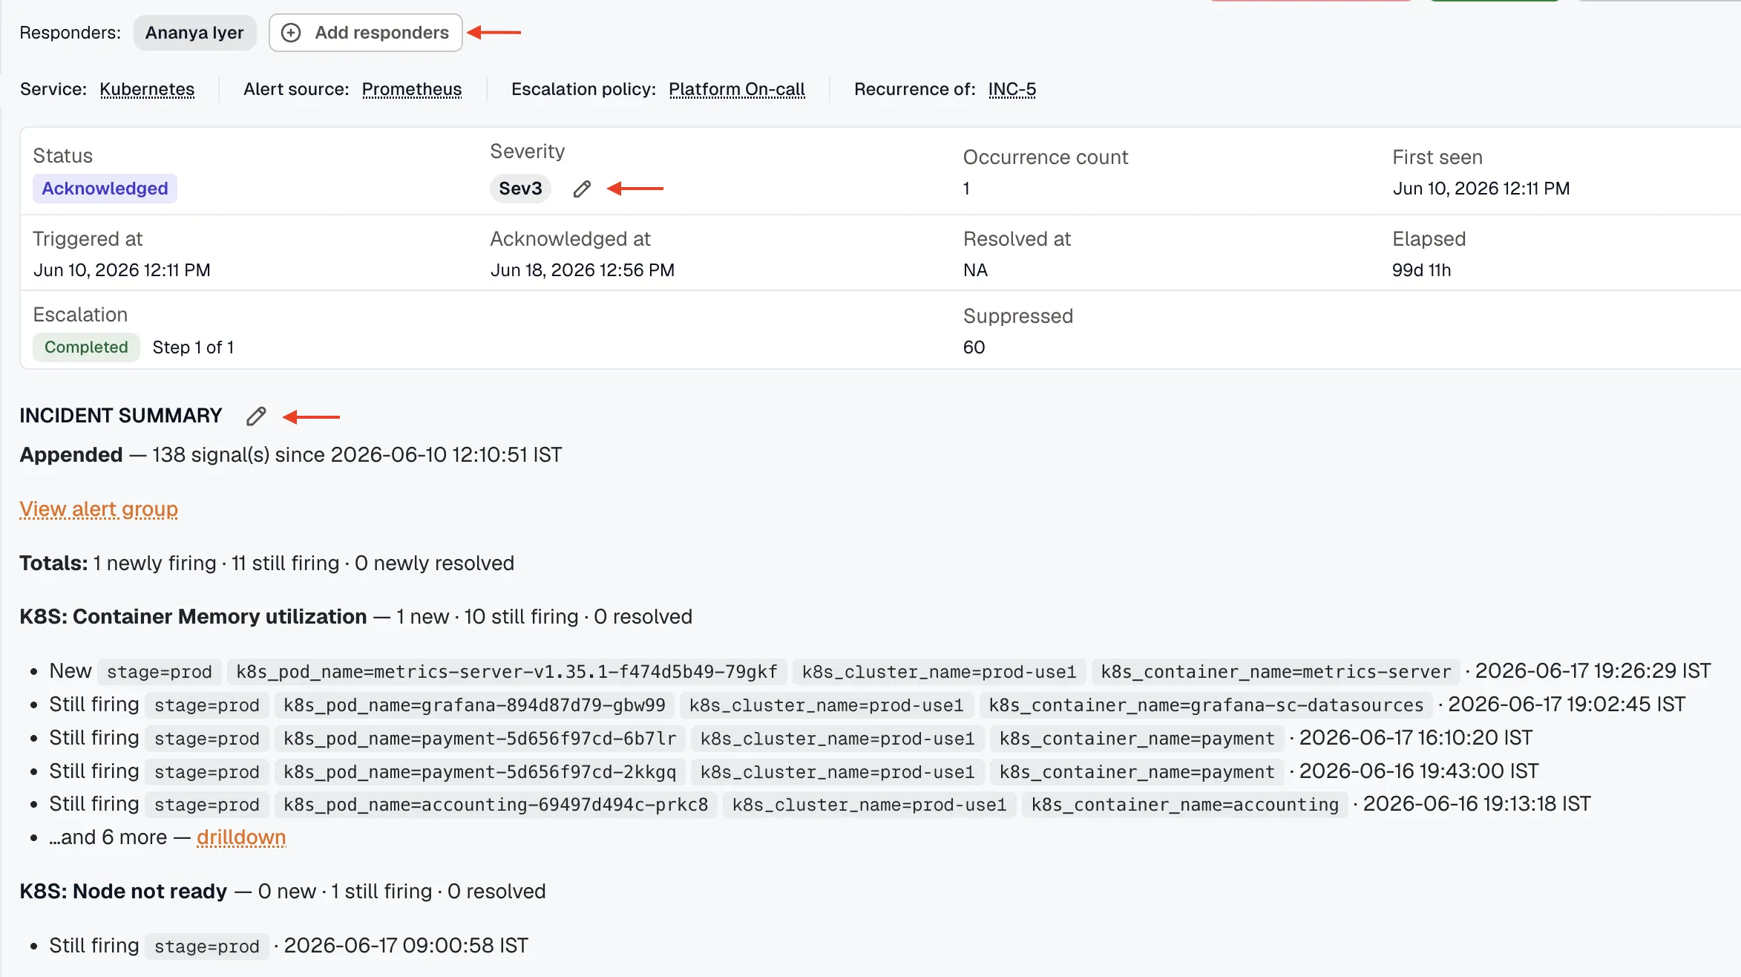Click the Resolved at NA value
The height and width of the screenshot is (977, 1741).
click(x=975, y=270)
